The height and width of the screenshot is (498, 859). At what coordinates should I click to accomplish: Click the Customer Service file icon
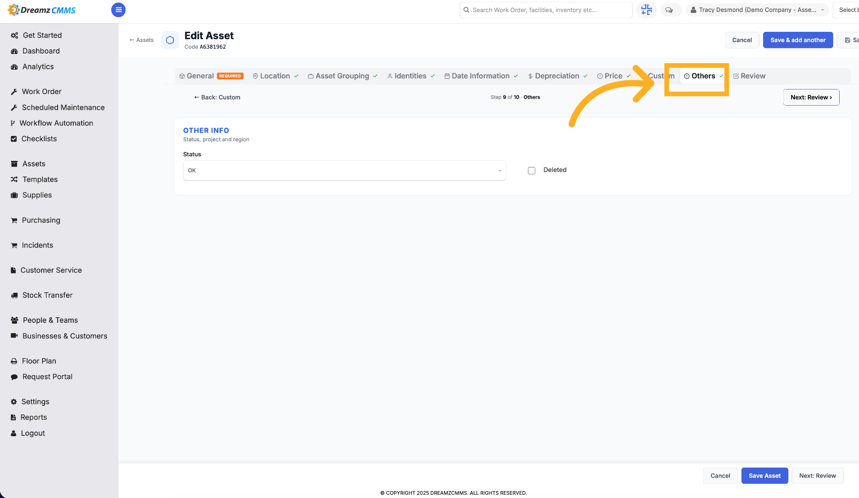click(13, 270)
